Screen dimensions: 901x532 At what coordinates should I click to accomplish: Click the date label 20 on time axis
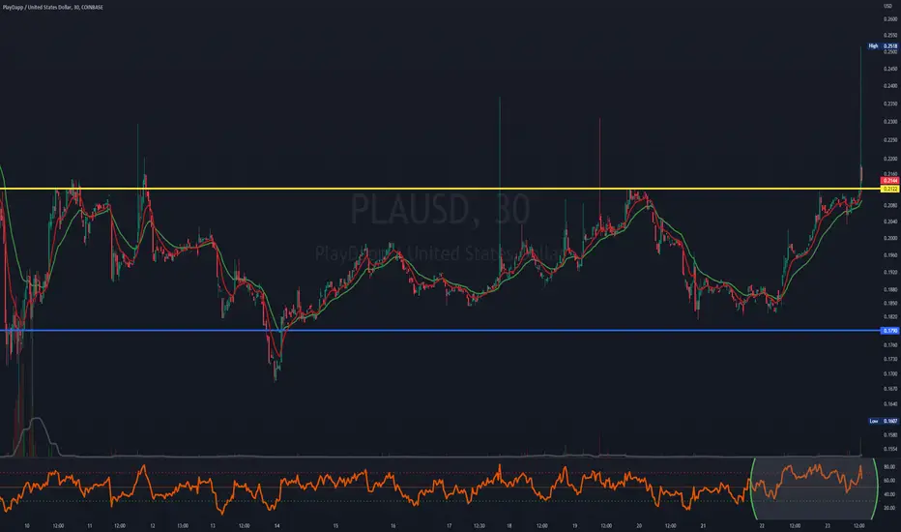point(639,525)
